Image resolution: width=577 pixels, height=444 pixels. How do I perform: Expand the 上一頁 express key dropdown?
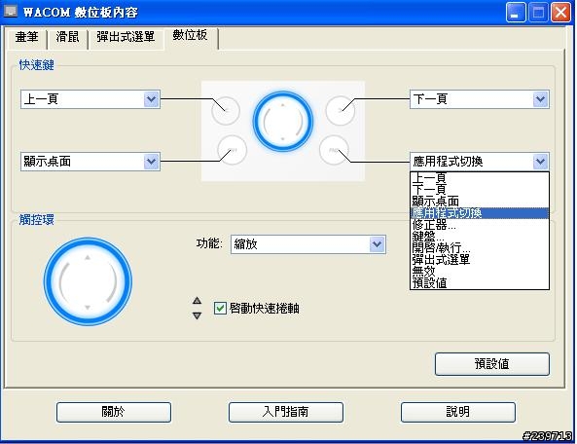152,99
